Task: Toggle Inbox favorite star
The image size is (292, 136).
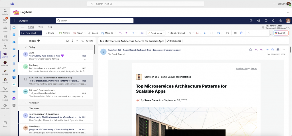Action: click(x=38, y=41)
